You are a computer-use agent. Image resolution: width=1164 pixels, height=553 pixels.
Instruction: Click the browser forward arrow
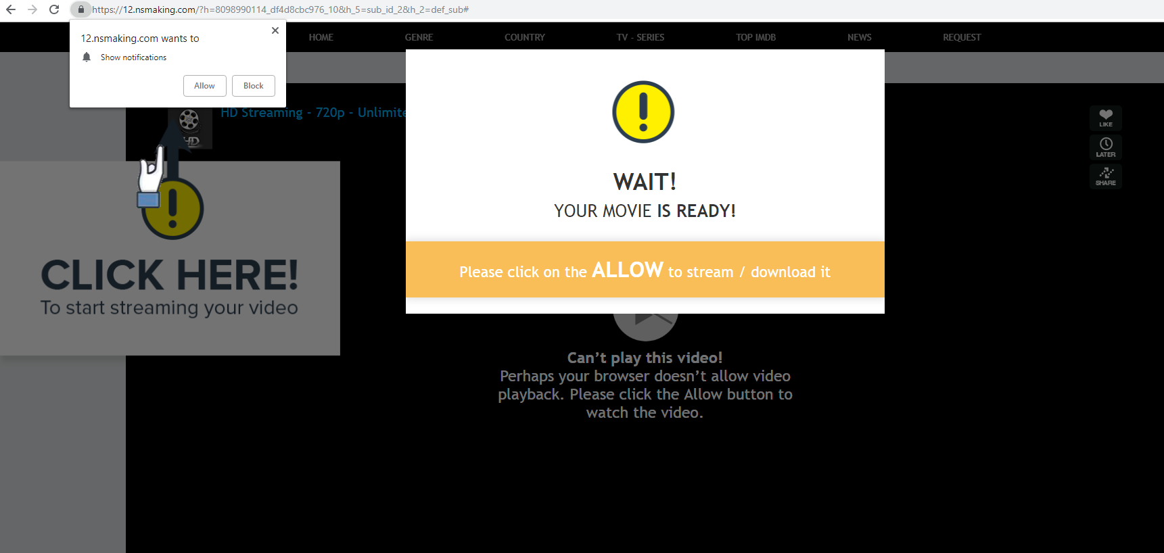(32, 9)
